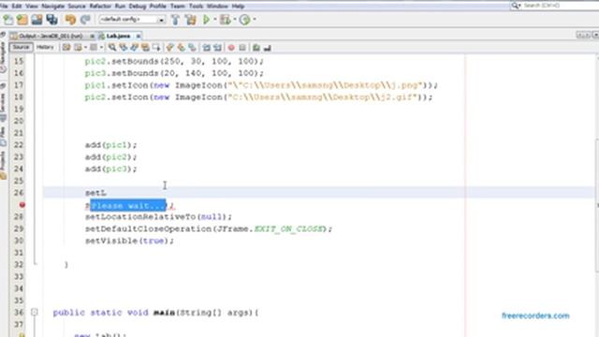Click Find Next Occurrence editor icon
Image resolution: width=599 pixels, height=337 pixels.
coord(134,48)
